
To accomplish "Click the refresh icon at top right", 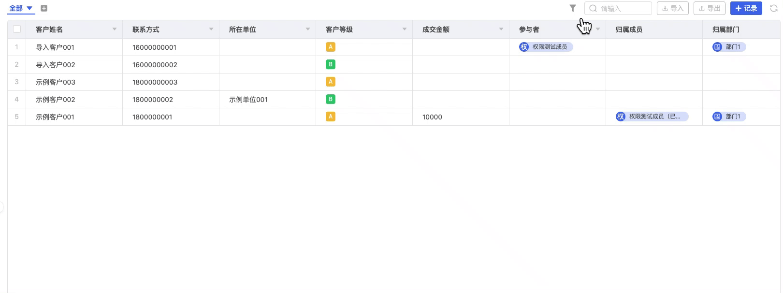I will 773,8.
